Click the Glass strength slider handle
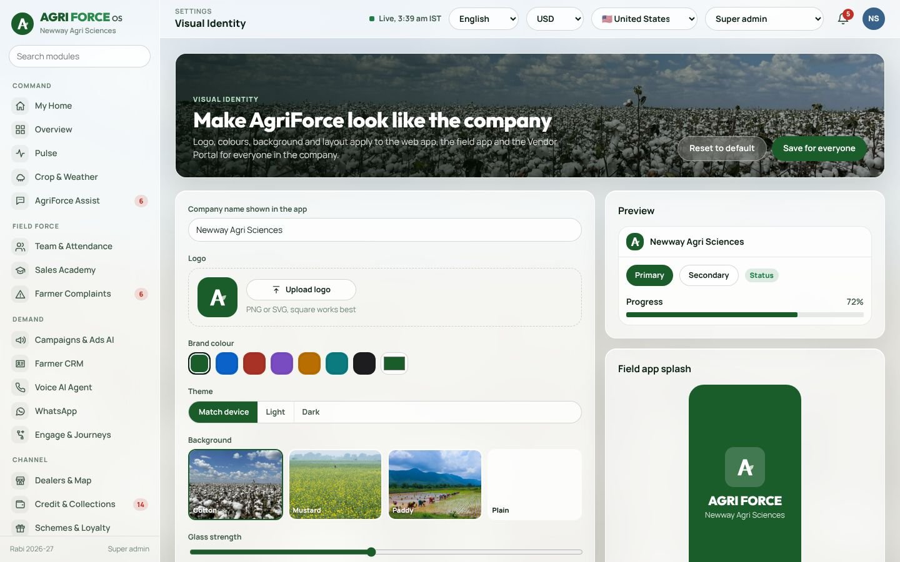This screenshot has width=900, height=562. click(371, 552)
